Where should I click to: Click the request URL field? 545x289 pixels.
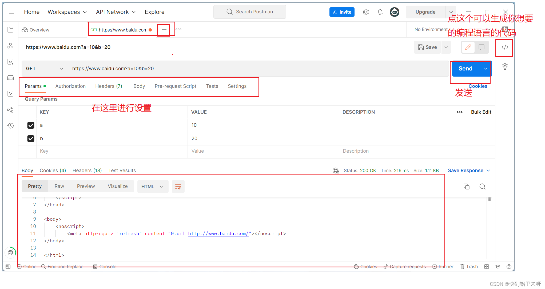258,69
